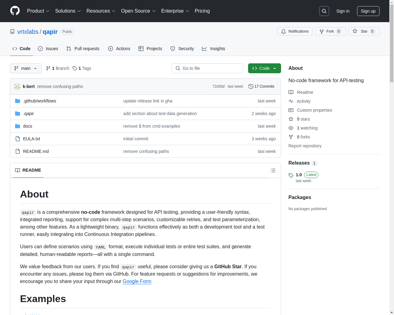Click the Custom properties note icon
This screenshot has height=315, width=394.
coord(291,110)
